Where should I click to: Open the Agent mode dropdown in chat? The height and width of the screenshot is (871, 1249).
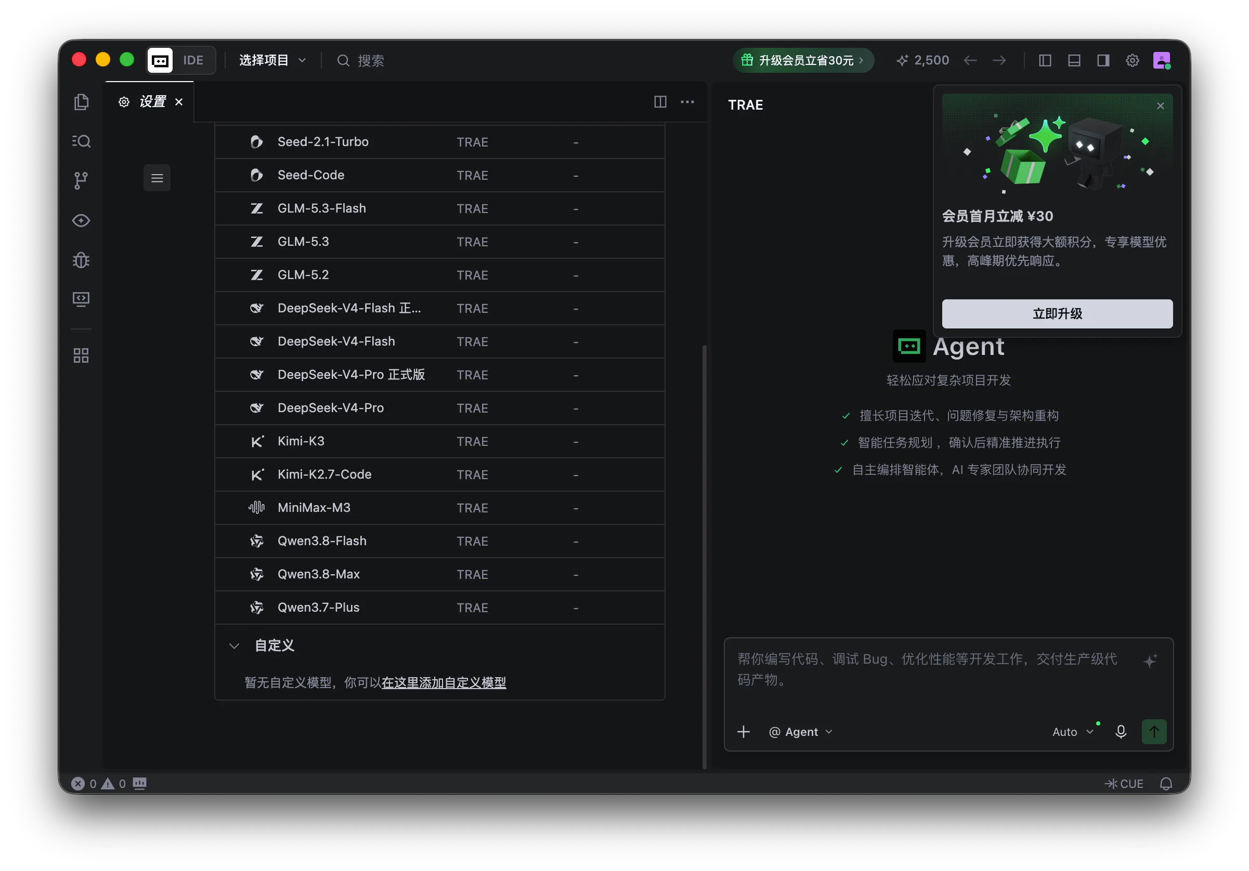point(801,732)
